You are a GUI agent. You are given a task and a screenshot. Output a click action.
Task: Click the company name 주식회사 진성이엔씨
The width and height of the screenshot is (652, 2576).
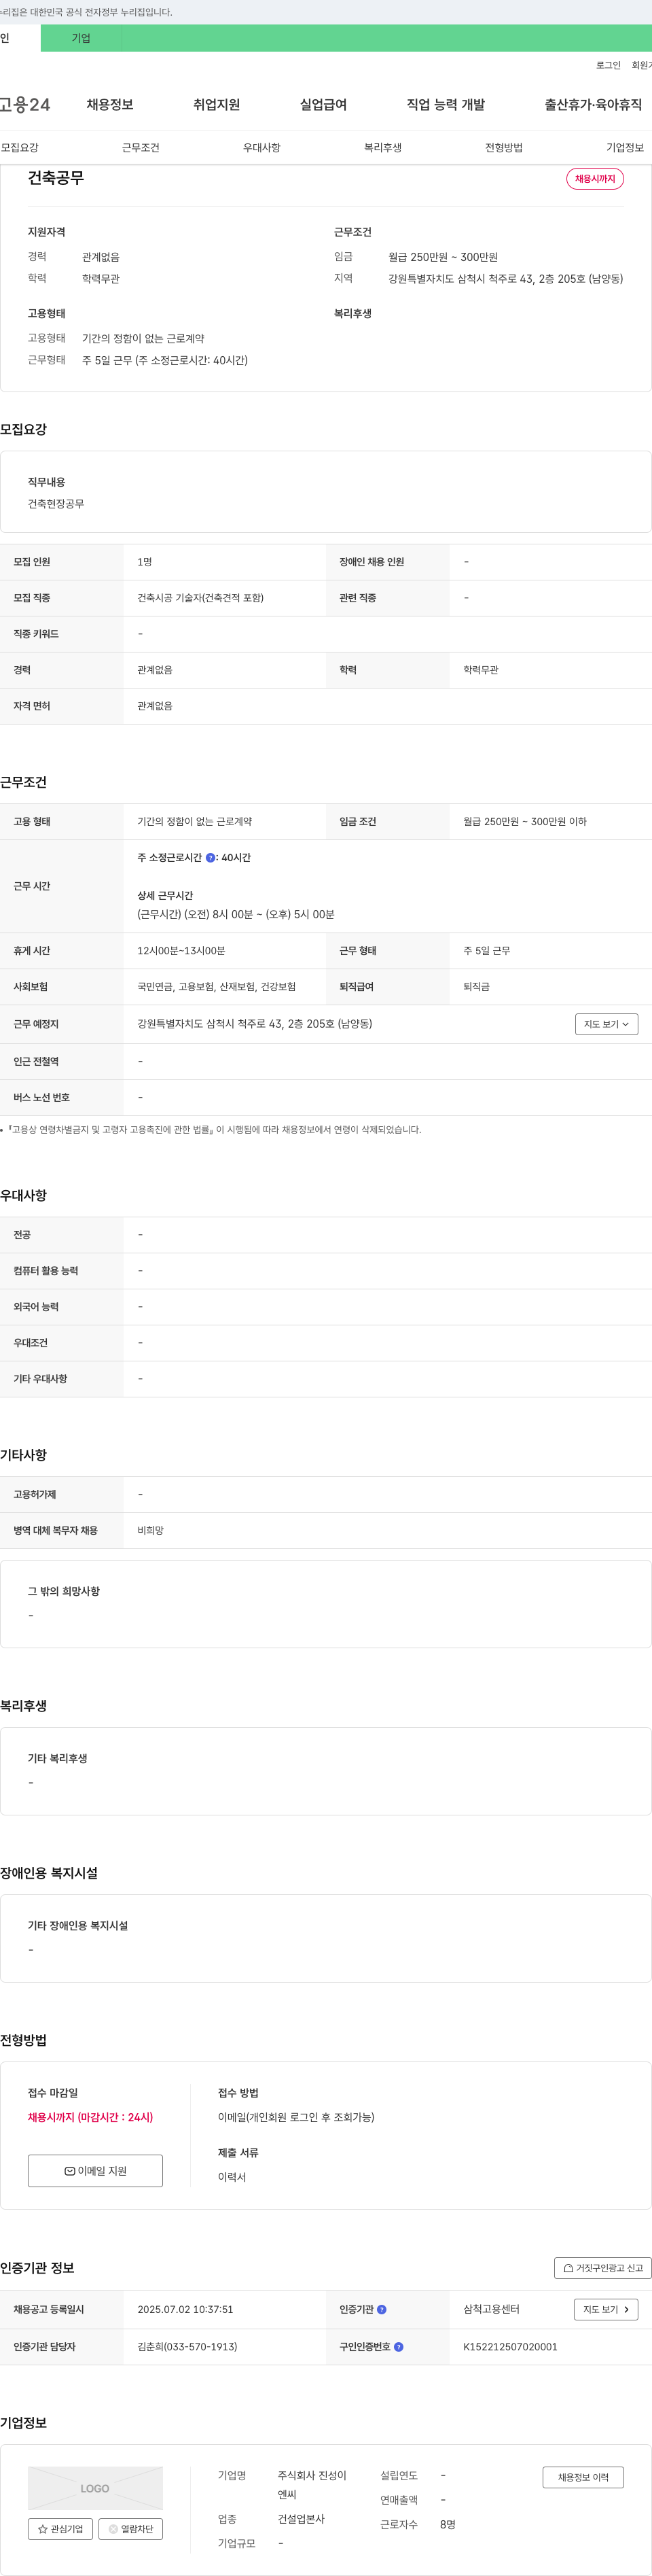click(312, 2485)
